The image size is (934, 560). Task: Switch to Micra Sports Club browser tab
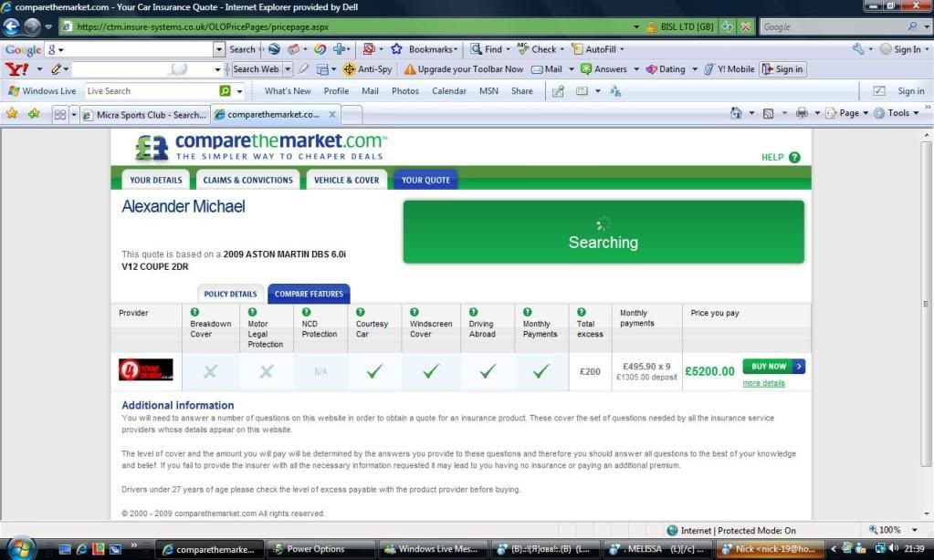(145, 115)
